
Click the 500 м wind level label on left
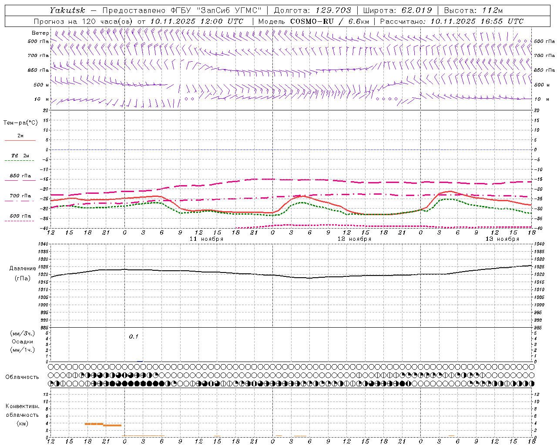[42, 85]
